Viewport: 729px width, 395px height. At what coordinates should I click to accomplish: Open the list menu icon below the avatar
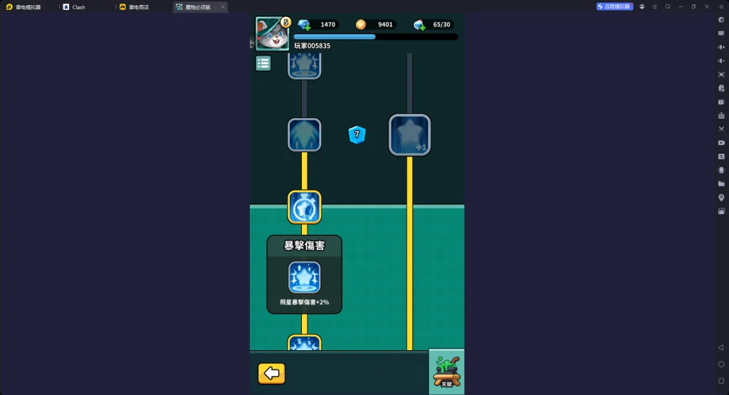[263, 63]
